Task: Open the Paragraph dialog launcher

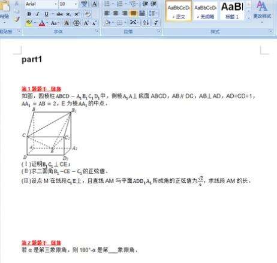Action: pos(159,31)
